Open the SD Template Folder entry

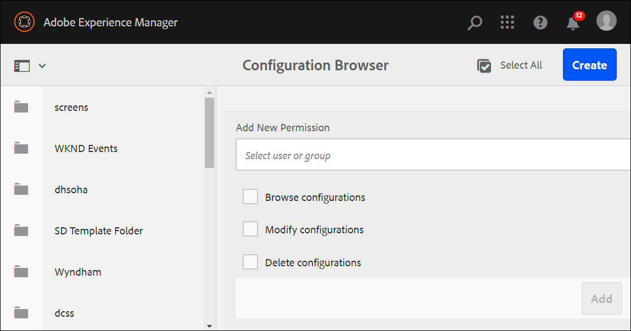point(98,231)
